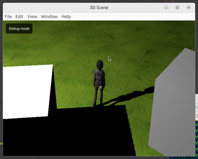The image size is (198, 159).
Task: Open the Window menu
Action: tap(49, 16)
